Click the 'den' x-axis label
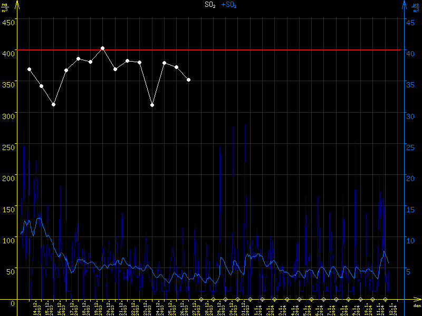Screen dimensions: 422x316 (416, 306)
